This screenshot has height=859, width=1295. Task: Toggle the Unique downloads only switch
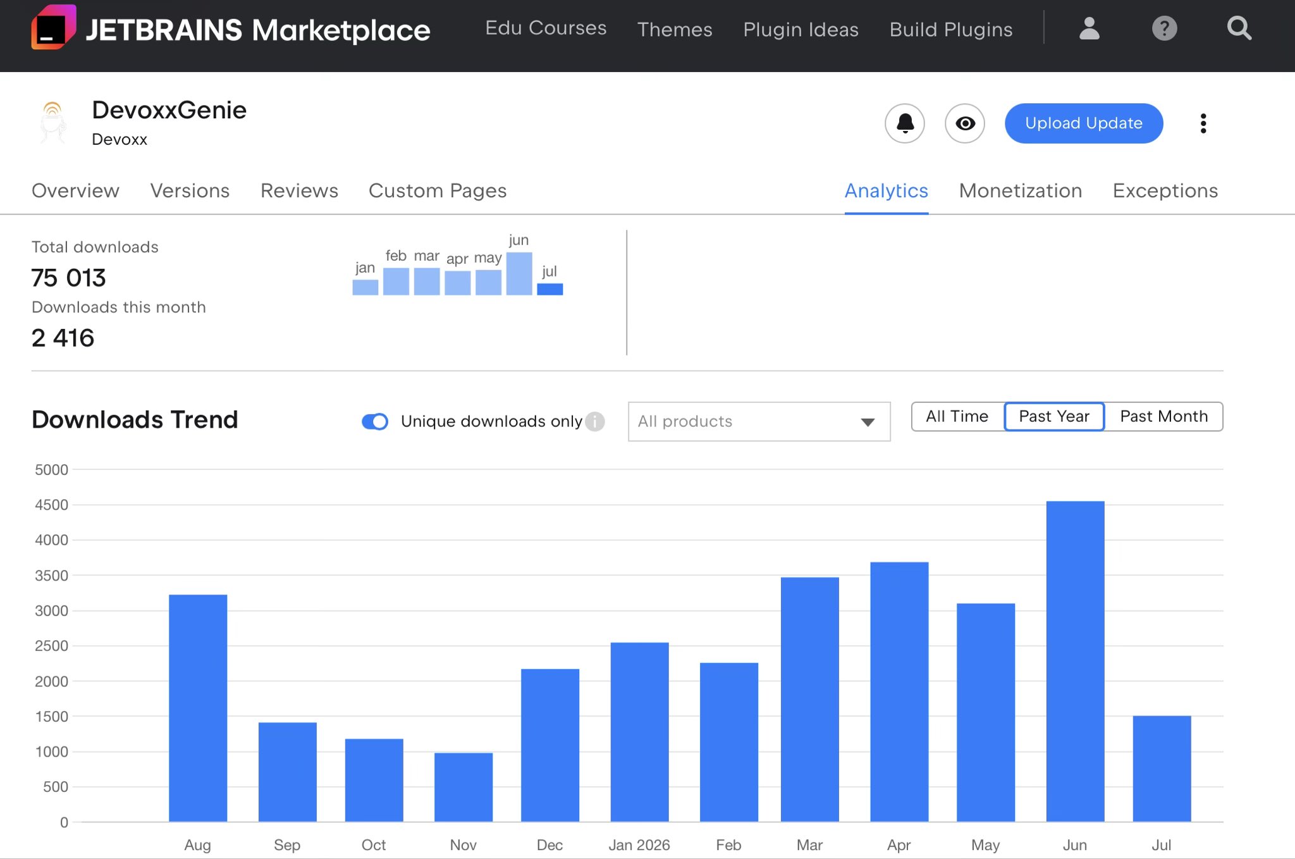(375, 421)
